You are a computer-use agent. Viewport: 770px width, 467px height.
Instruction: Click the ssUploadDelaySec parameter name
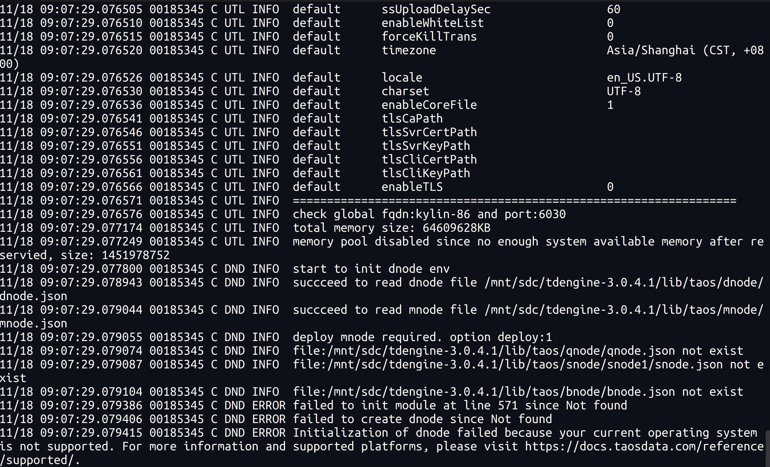click(x=436, y=9)
